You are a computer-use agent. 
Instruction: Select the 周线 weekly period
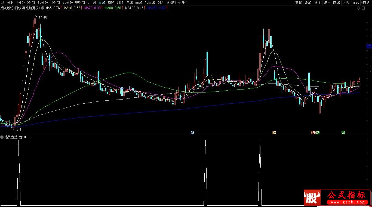pyautogui.click(x=111, y=2)
